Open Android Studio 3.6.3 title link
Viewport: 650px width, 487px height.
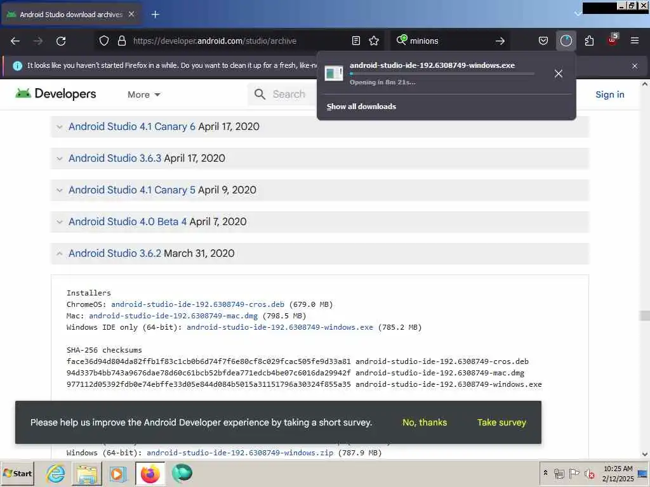[x=115, y=158]
